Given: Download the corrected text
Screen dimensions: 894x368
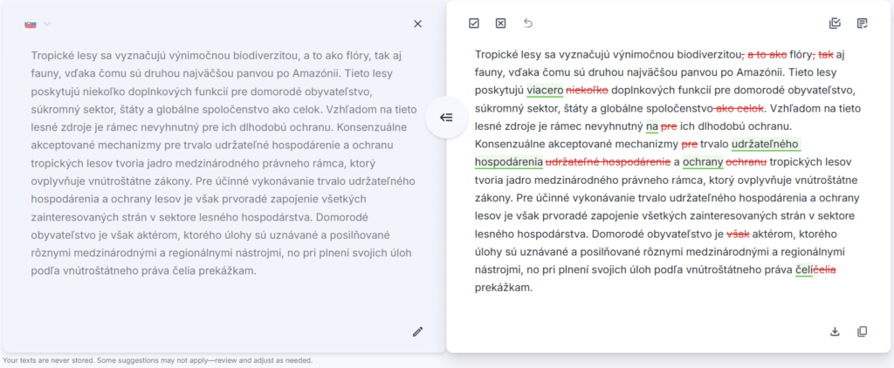Looking at the screenshot, I should 835,331.
